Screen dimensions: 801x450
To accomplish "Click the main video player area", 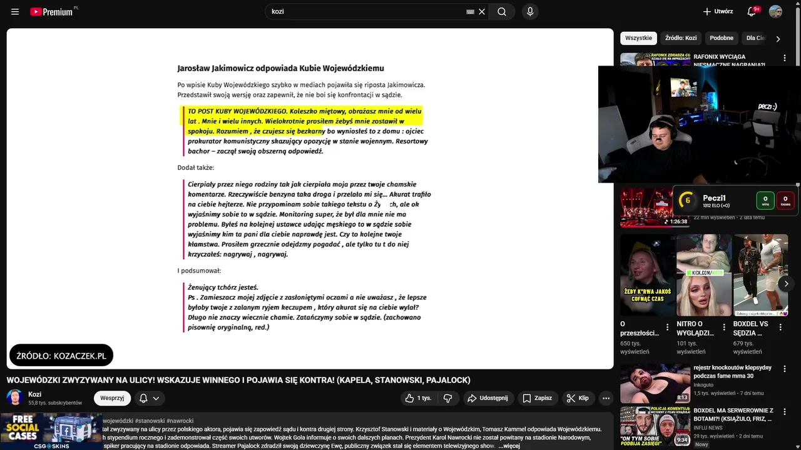I will pos(310,199).
